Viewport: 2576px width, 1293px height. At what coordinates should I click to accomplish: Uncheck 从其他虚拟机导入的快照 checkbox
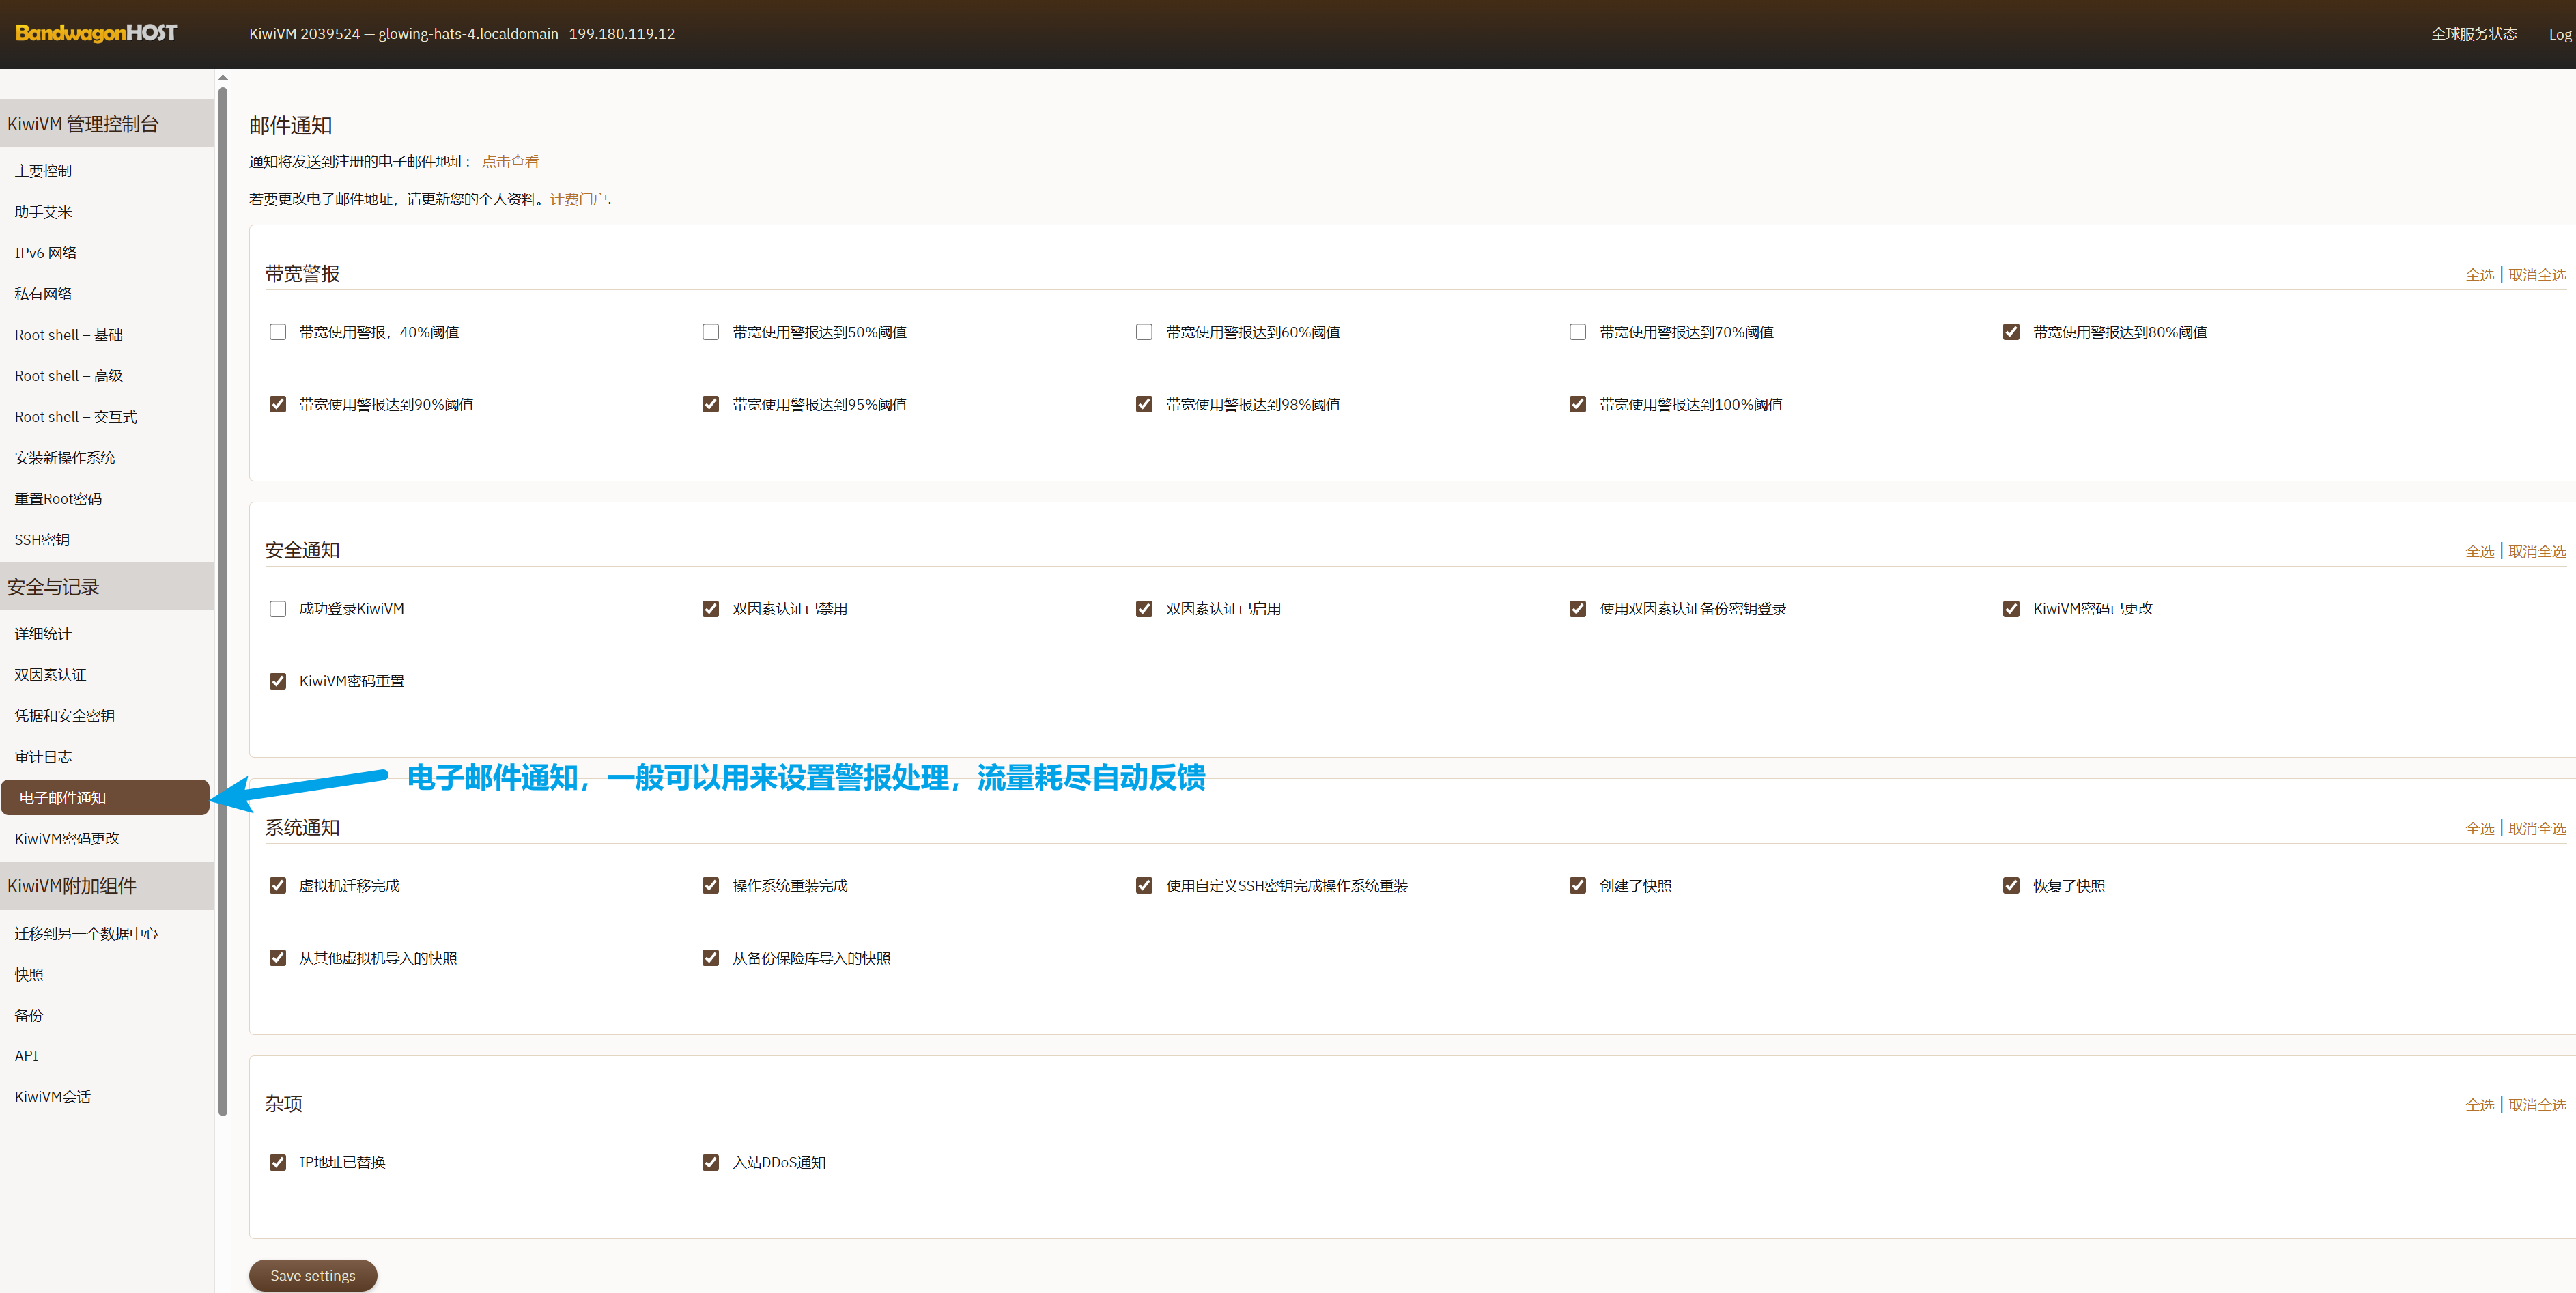coord(278,958)
